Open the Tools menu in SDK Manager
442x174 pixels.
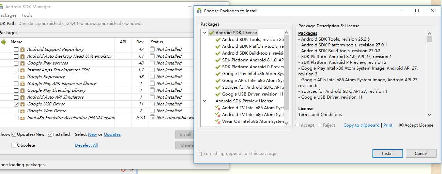[27, 15]
